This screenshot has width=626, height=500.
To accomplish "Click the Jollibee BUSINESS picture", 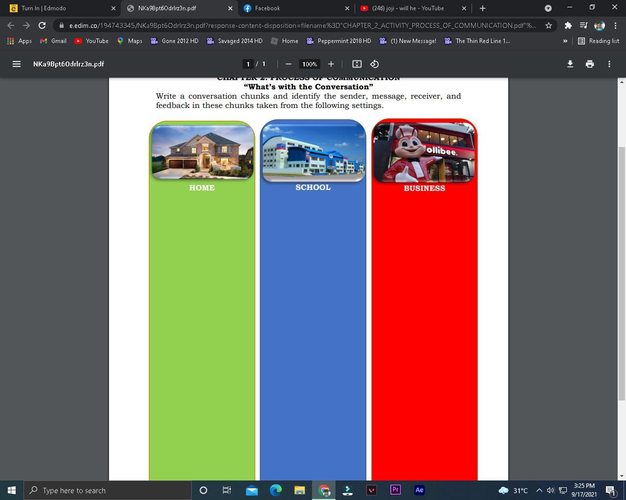I will 425,151.
